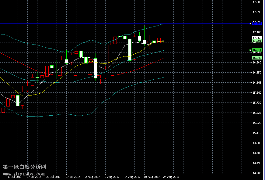This screenshot has height=180, width=265.
Task: Select the white 17.062 current price label
Action: [257, 38]
